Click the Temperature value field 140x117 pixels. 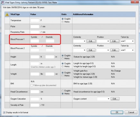coord(35,20)
